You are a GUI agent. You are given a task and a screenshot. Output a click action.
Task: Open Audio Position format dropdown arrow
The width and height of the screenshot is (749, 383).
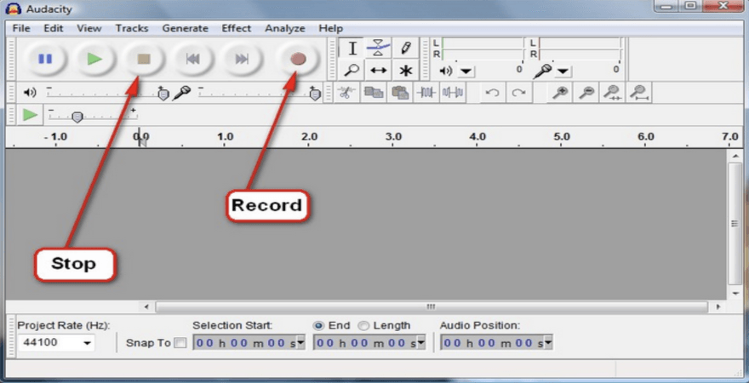pyautogui.click(x=548, y=342)
